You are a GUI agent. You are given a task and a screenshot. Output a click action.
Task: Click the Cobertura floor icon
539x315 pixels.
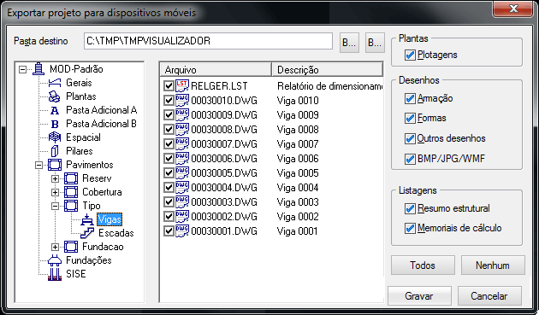coord(71,192)
